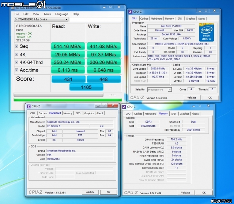The width and height of the screenshot is (234, 204).
Task: Switch to About tab in CPU window
Action: pos(201,19)
